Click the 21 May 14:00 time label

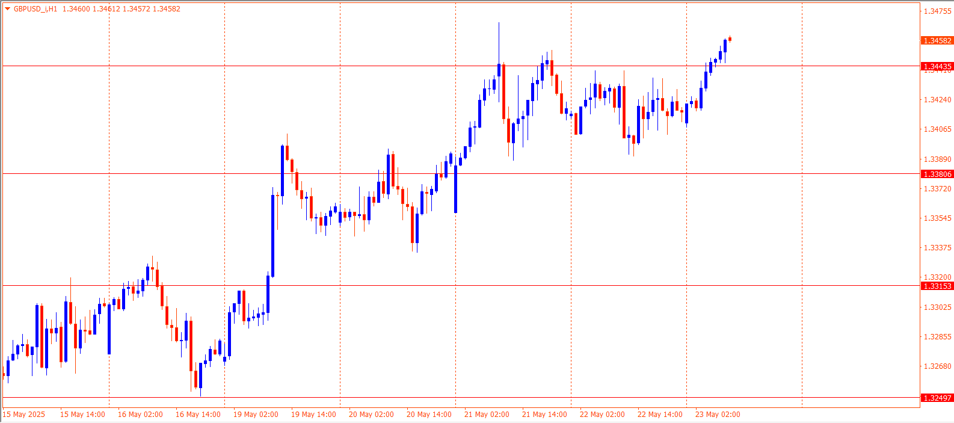[544, 414]
